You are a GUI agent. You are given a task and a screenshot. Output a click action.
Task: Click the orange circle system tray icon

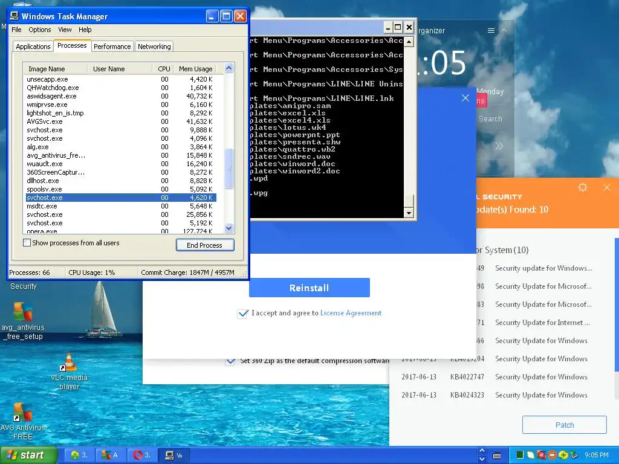pos(552,455)
